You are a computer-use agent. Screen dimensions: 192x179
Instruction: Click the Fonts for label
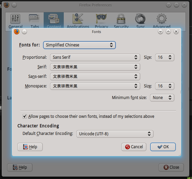click(x=29, y=45)
